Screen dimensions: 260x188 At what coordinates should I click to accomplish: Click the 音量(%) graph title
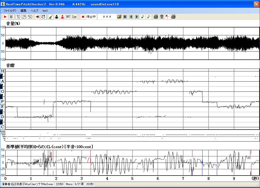tap(13, 23)
